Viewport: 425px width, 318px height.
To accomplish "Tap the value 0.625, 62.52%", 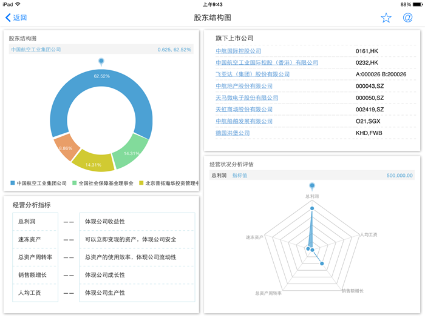I will pos(174,50).
